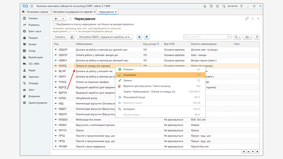Open the history clock icon

tap(212, 6)
